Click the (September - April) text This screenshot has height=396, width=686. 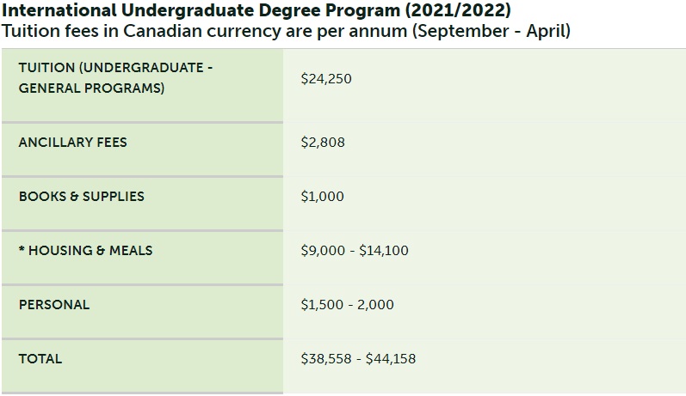tap(489, 32)
